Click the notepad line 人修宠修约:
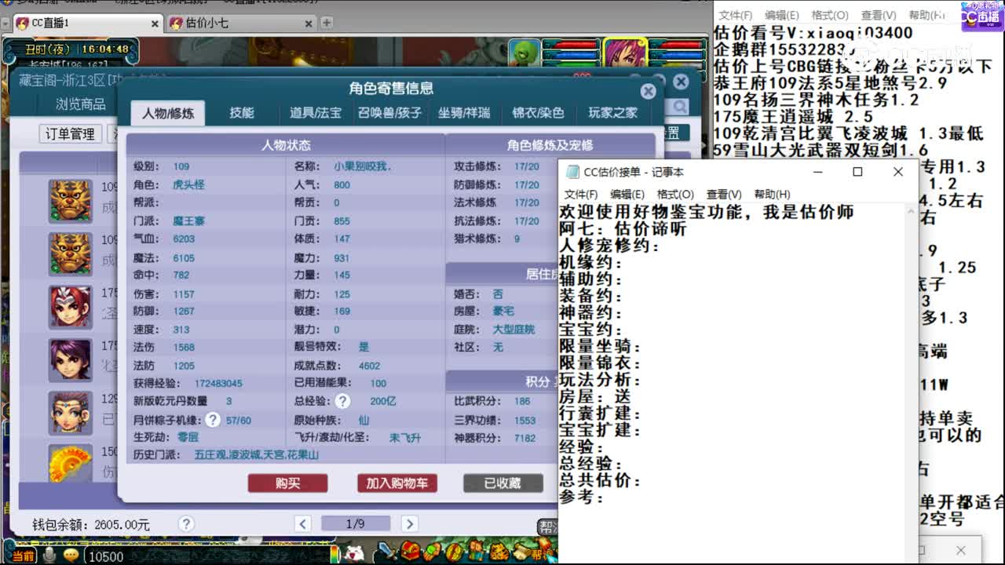The width and height of the screenshot is (1005, 565). (609, 246)
